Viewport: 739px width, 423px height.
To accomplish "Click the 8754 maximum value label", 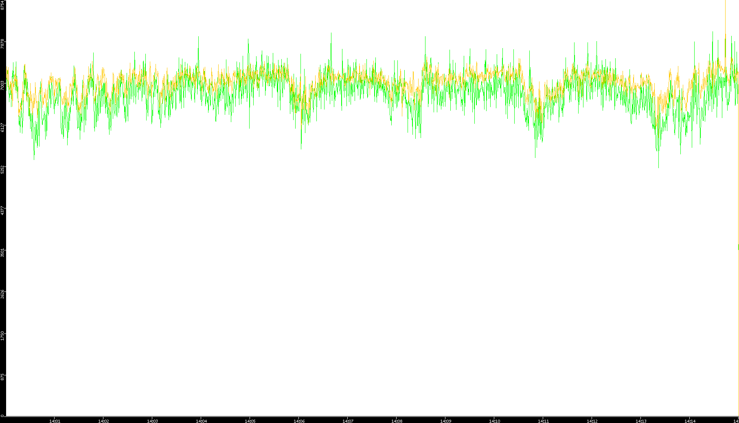I will click(2, 5).
